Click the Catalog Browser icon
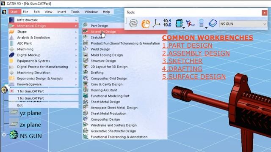Screen dimensions: 271x152 [202, 23]
